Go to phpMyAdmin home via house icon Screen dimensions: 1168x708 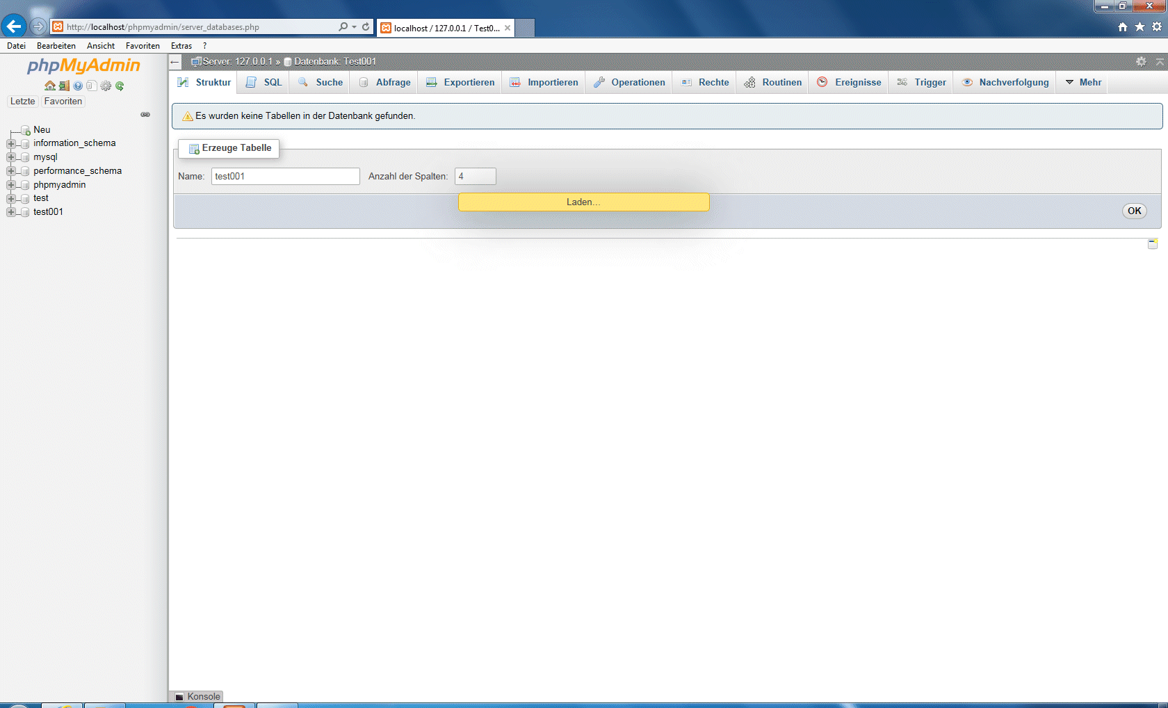(50, 86)
